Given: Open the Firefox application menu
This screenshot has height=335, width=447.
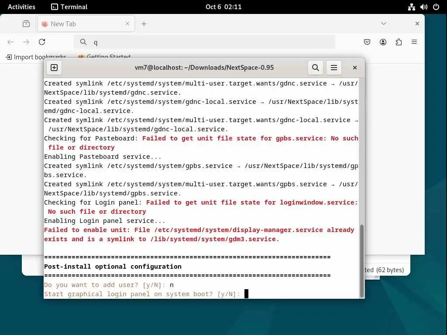Looking at the screenshot, I should tap(414, 42).
